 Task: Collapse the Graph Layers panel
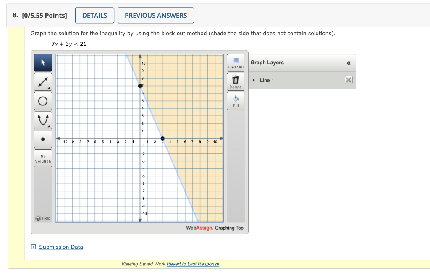coord(348,62)
